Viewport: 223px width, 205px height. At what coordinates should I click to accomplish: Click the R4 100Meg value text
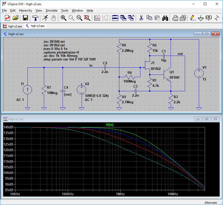[x=130, y=81]
